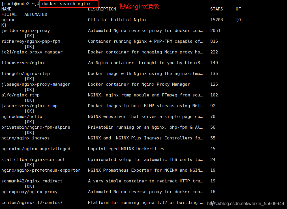Click the [OK] under staticfloat/nginx-certbot
287x209 pixels.
click(x=29, y=165)
